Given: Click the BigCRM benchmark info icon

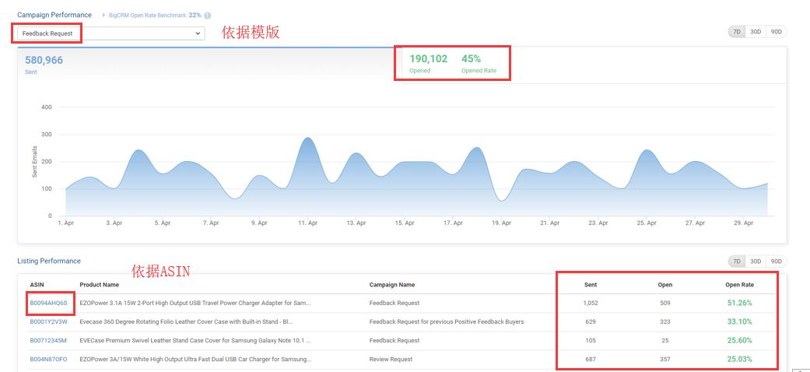Looking at the screenshot, I should (207, 16).
